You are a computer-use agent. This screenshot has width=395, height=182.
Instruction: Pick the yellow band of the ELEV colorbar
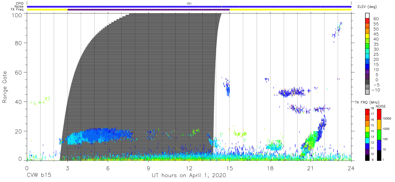[367, 36]
